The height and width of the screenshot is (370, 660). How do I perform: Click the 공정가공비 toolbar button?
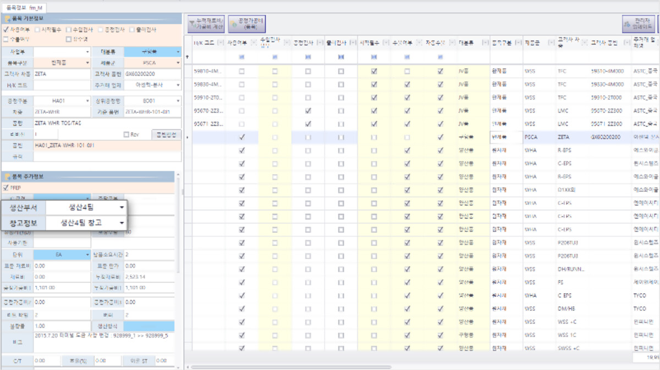point(247,24)
